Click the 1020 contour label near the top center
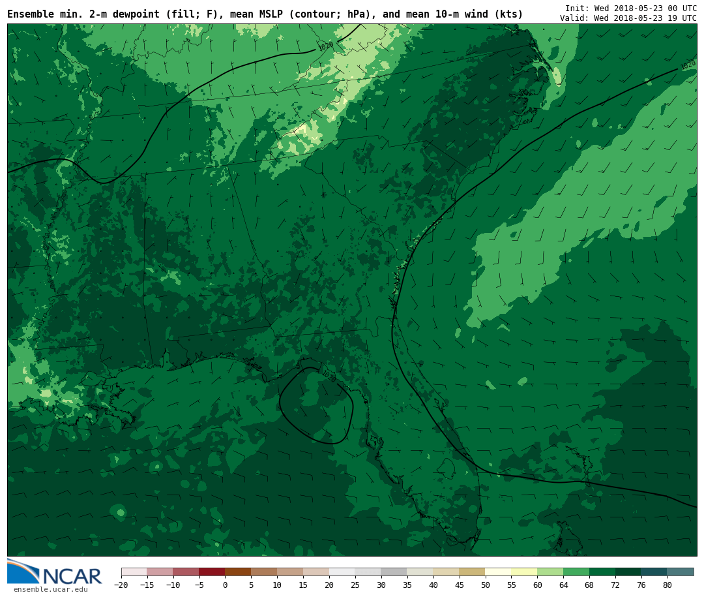The image size is (704, 597). click(325, 46)
